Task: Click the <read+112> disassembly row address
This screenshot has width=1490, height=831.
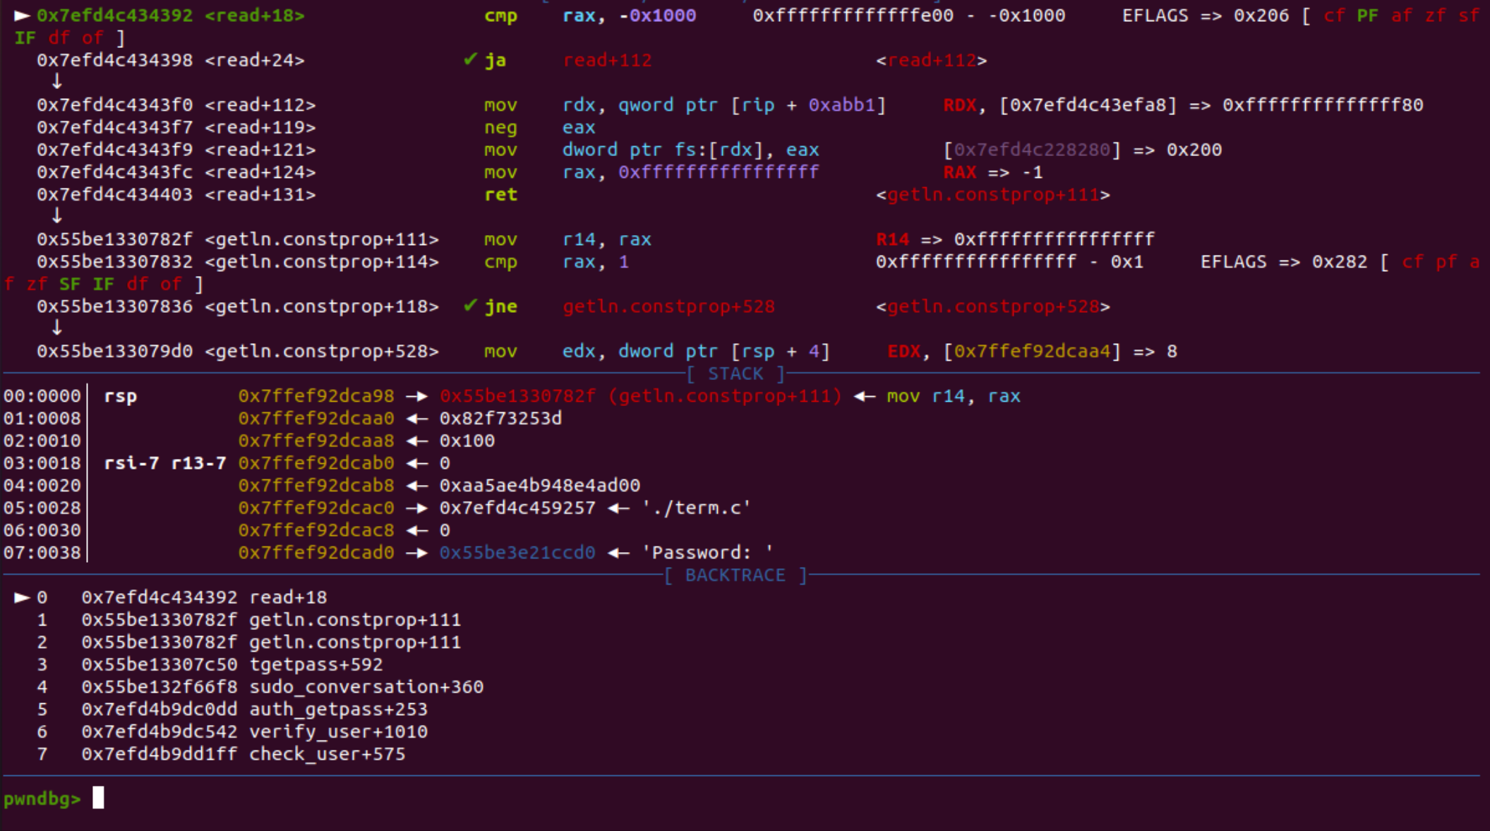Action: (114, 105)
